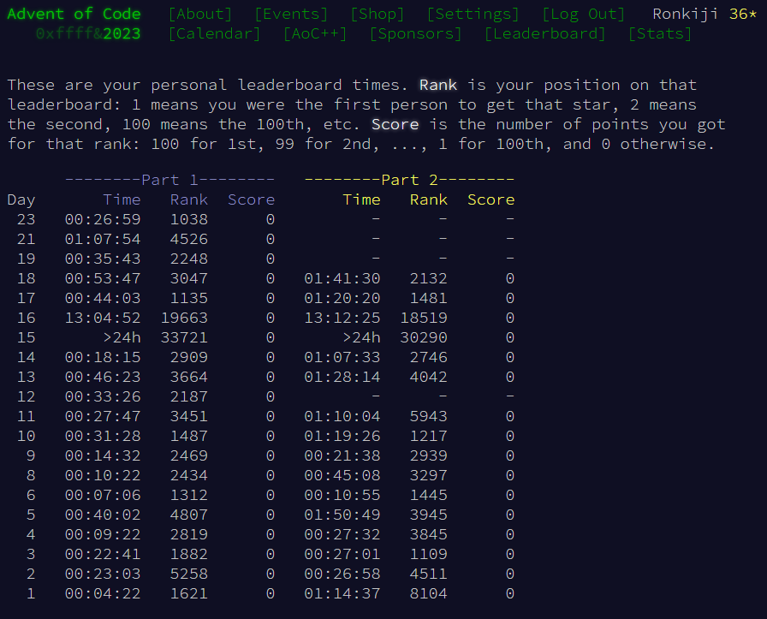Open the Leaderboard page
767x619 pixels.
tap(544, 33)
